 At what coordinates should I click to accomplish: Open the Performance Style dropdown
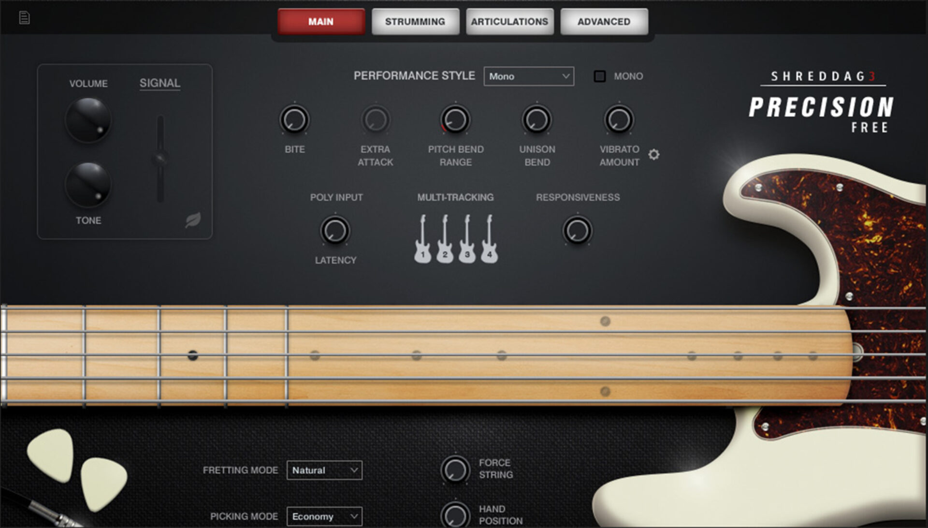(528, 76)
